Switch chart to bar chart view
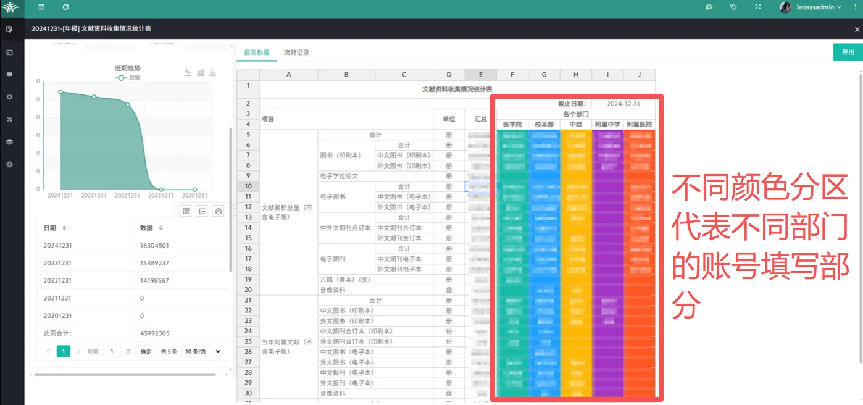 (x=201, y=72)
